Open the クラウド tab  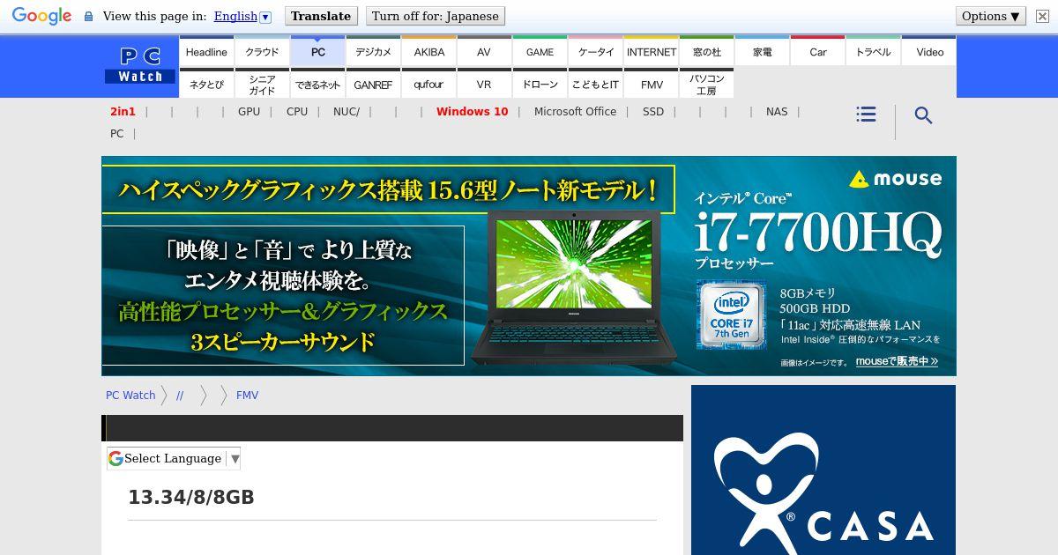(x=262, y=51)
